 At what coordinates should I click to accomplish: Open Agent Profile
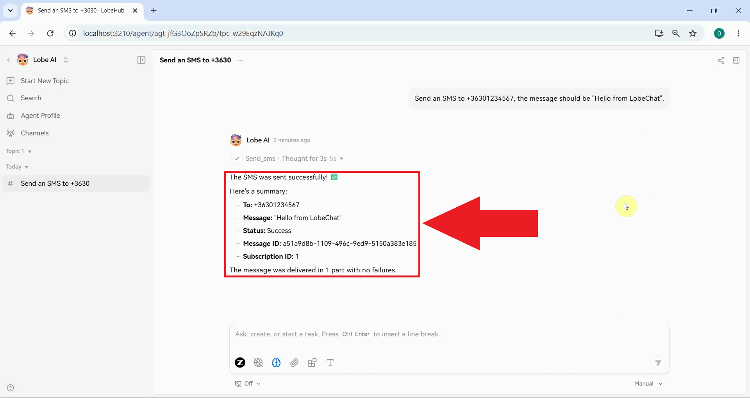[76, 115]
